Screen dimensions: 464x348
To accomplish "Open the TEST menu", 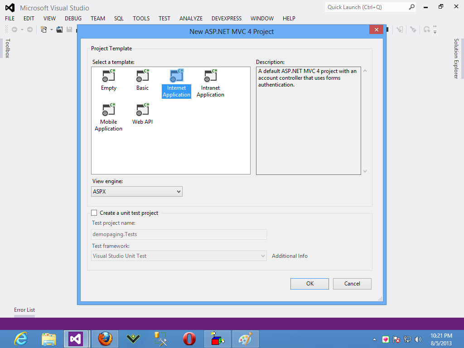I will coord(164,18).
